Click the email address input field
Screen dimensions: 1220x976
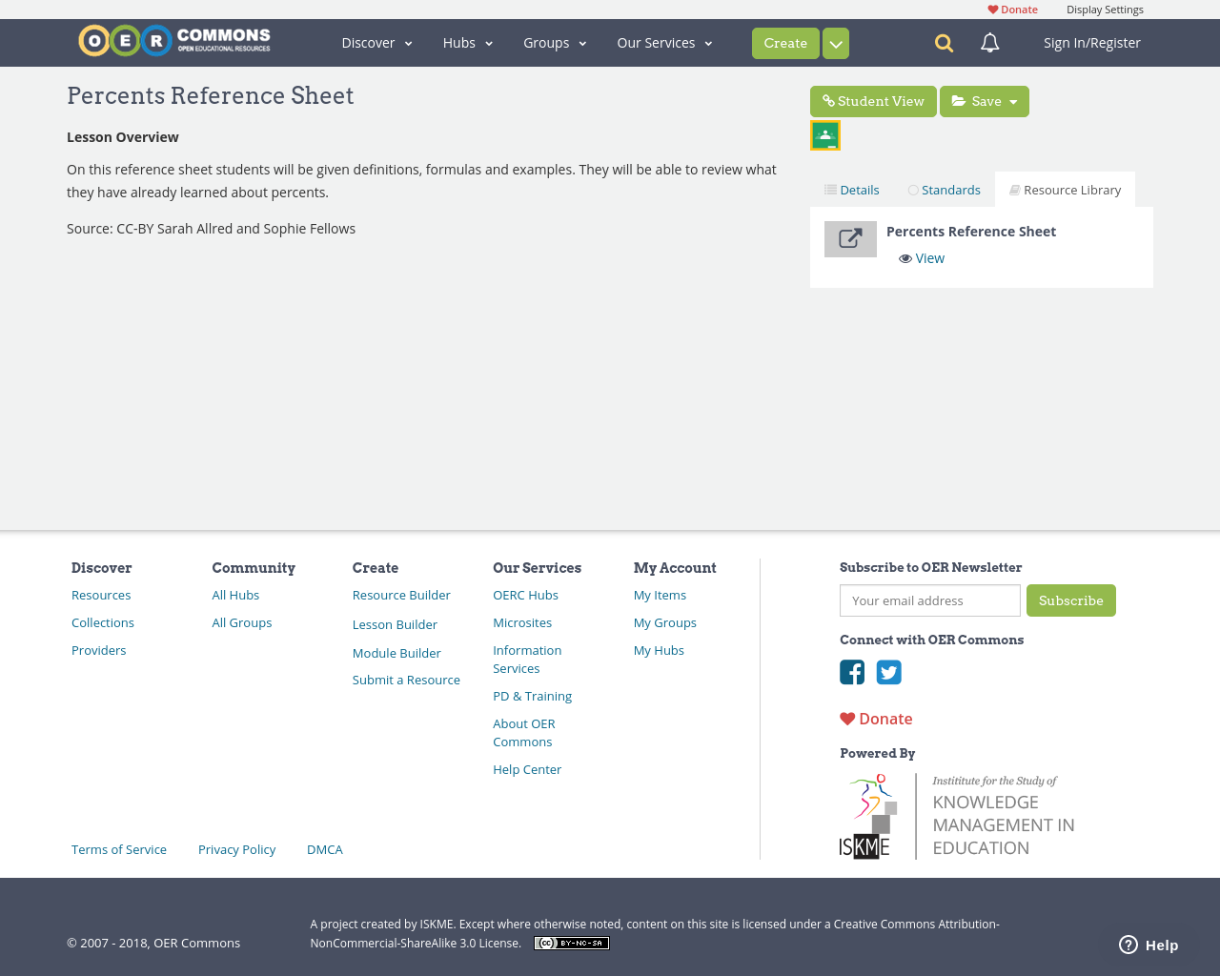click(x=929, y=600)
